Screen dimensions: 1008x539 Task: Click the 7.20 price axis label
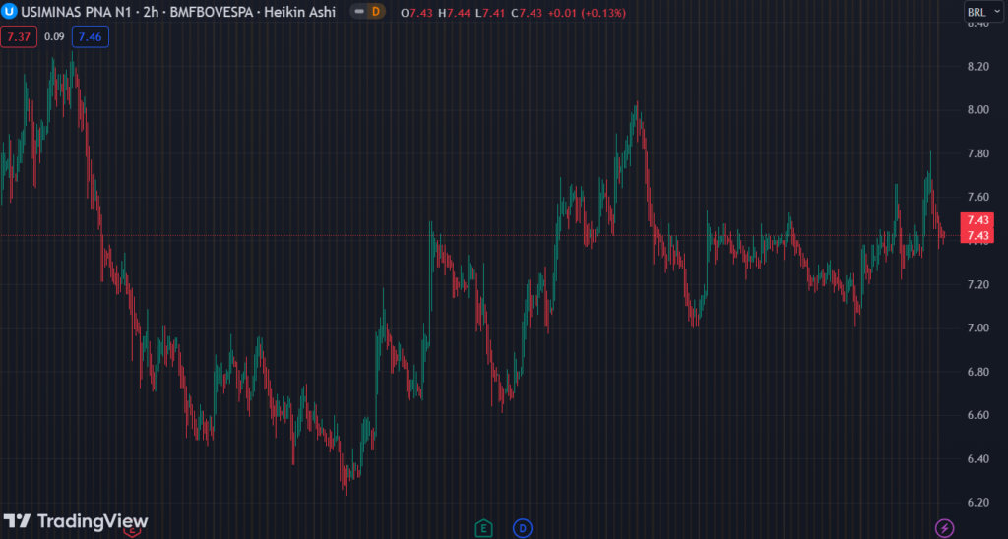pos(977,284)
